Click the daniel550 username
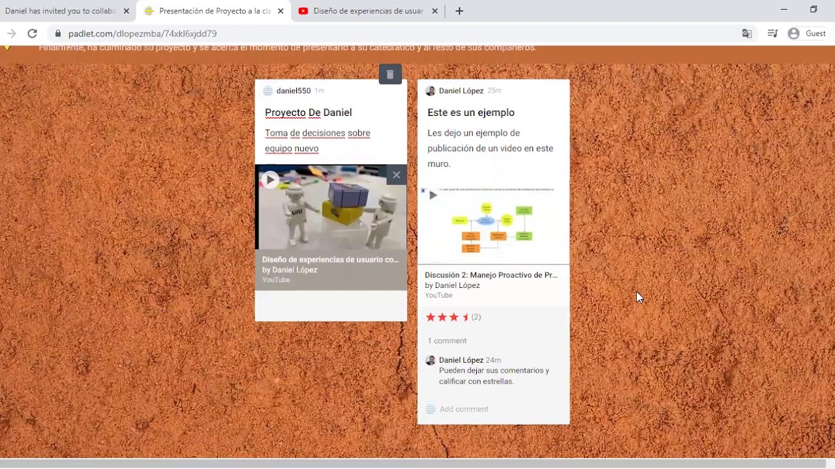The width and height of the screenshot is (835, 469). [294, 91]
